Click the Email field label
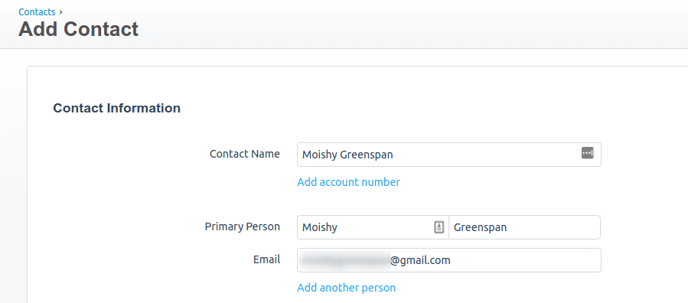 coord(267,259)
